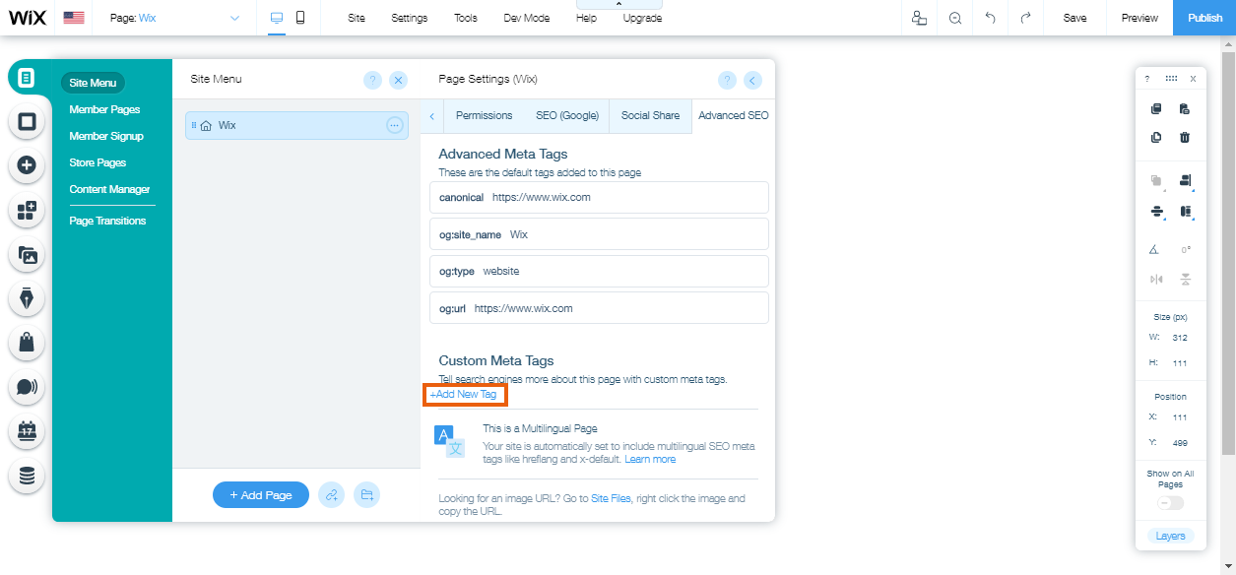Open the Settings menu
1236x575 pixels.
pos(410,18)
